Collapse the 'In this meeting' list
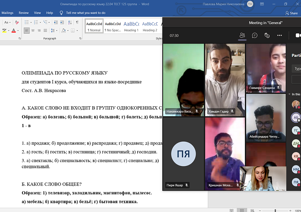The image size is (301, 212). (289, 94)
